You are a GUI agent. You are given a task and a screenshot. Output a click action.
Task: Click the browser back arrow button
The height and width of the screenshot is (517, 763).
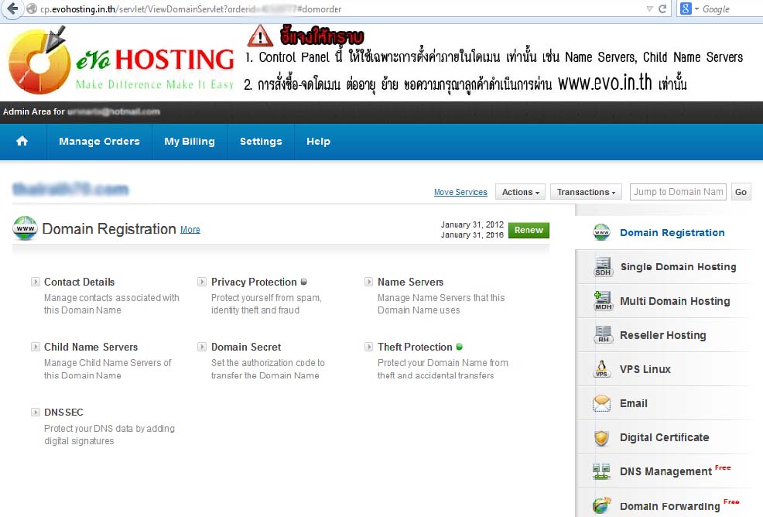[x=12, y=9]
